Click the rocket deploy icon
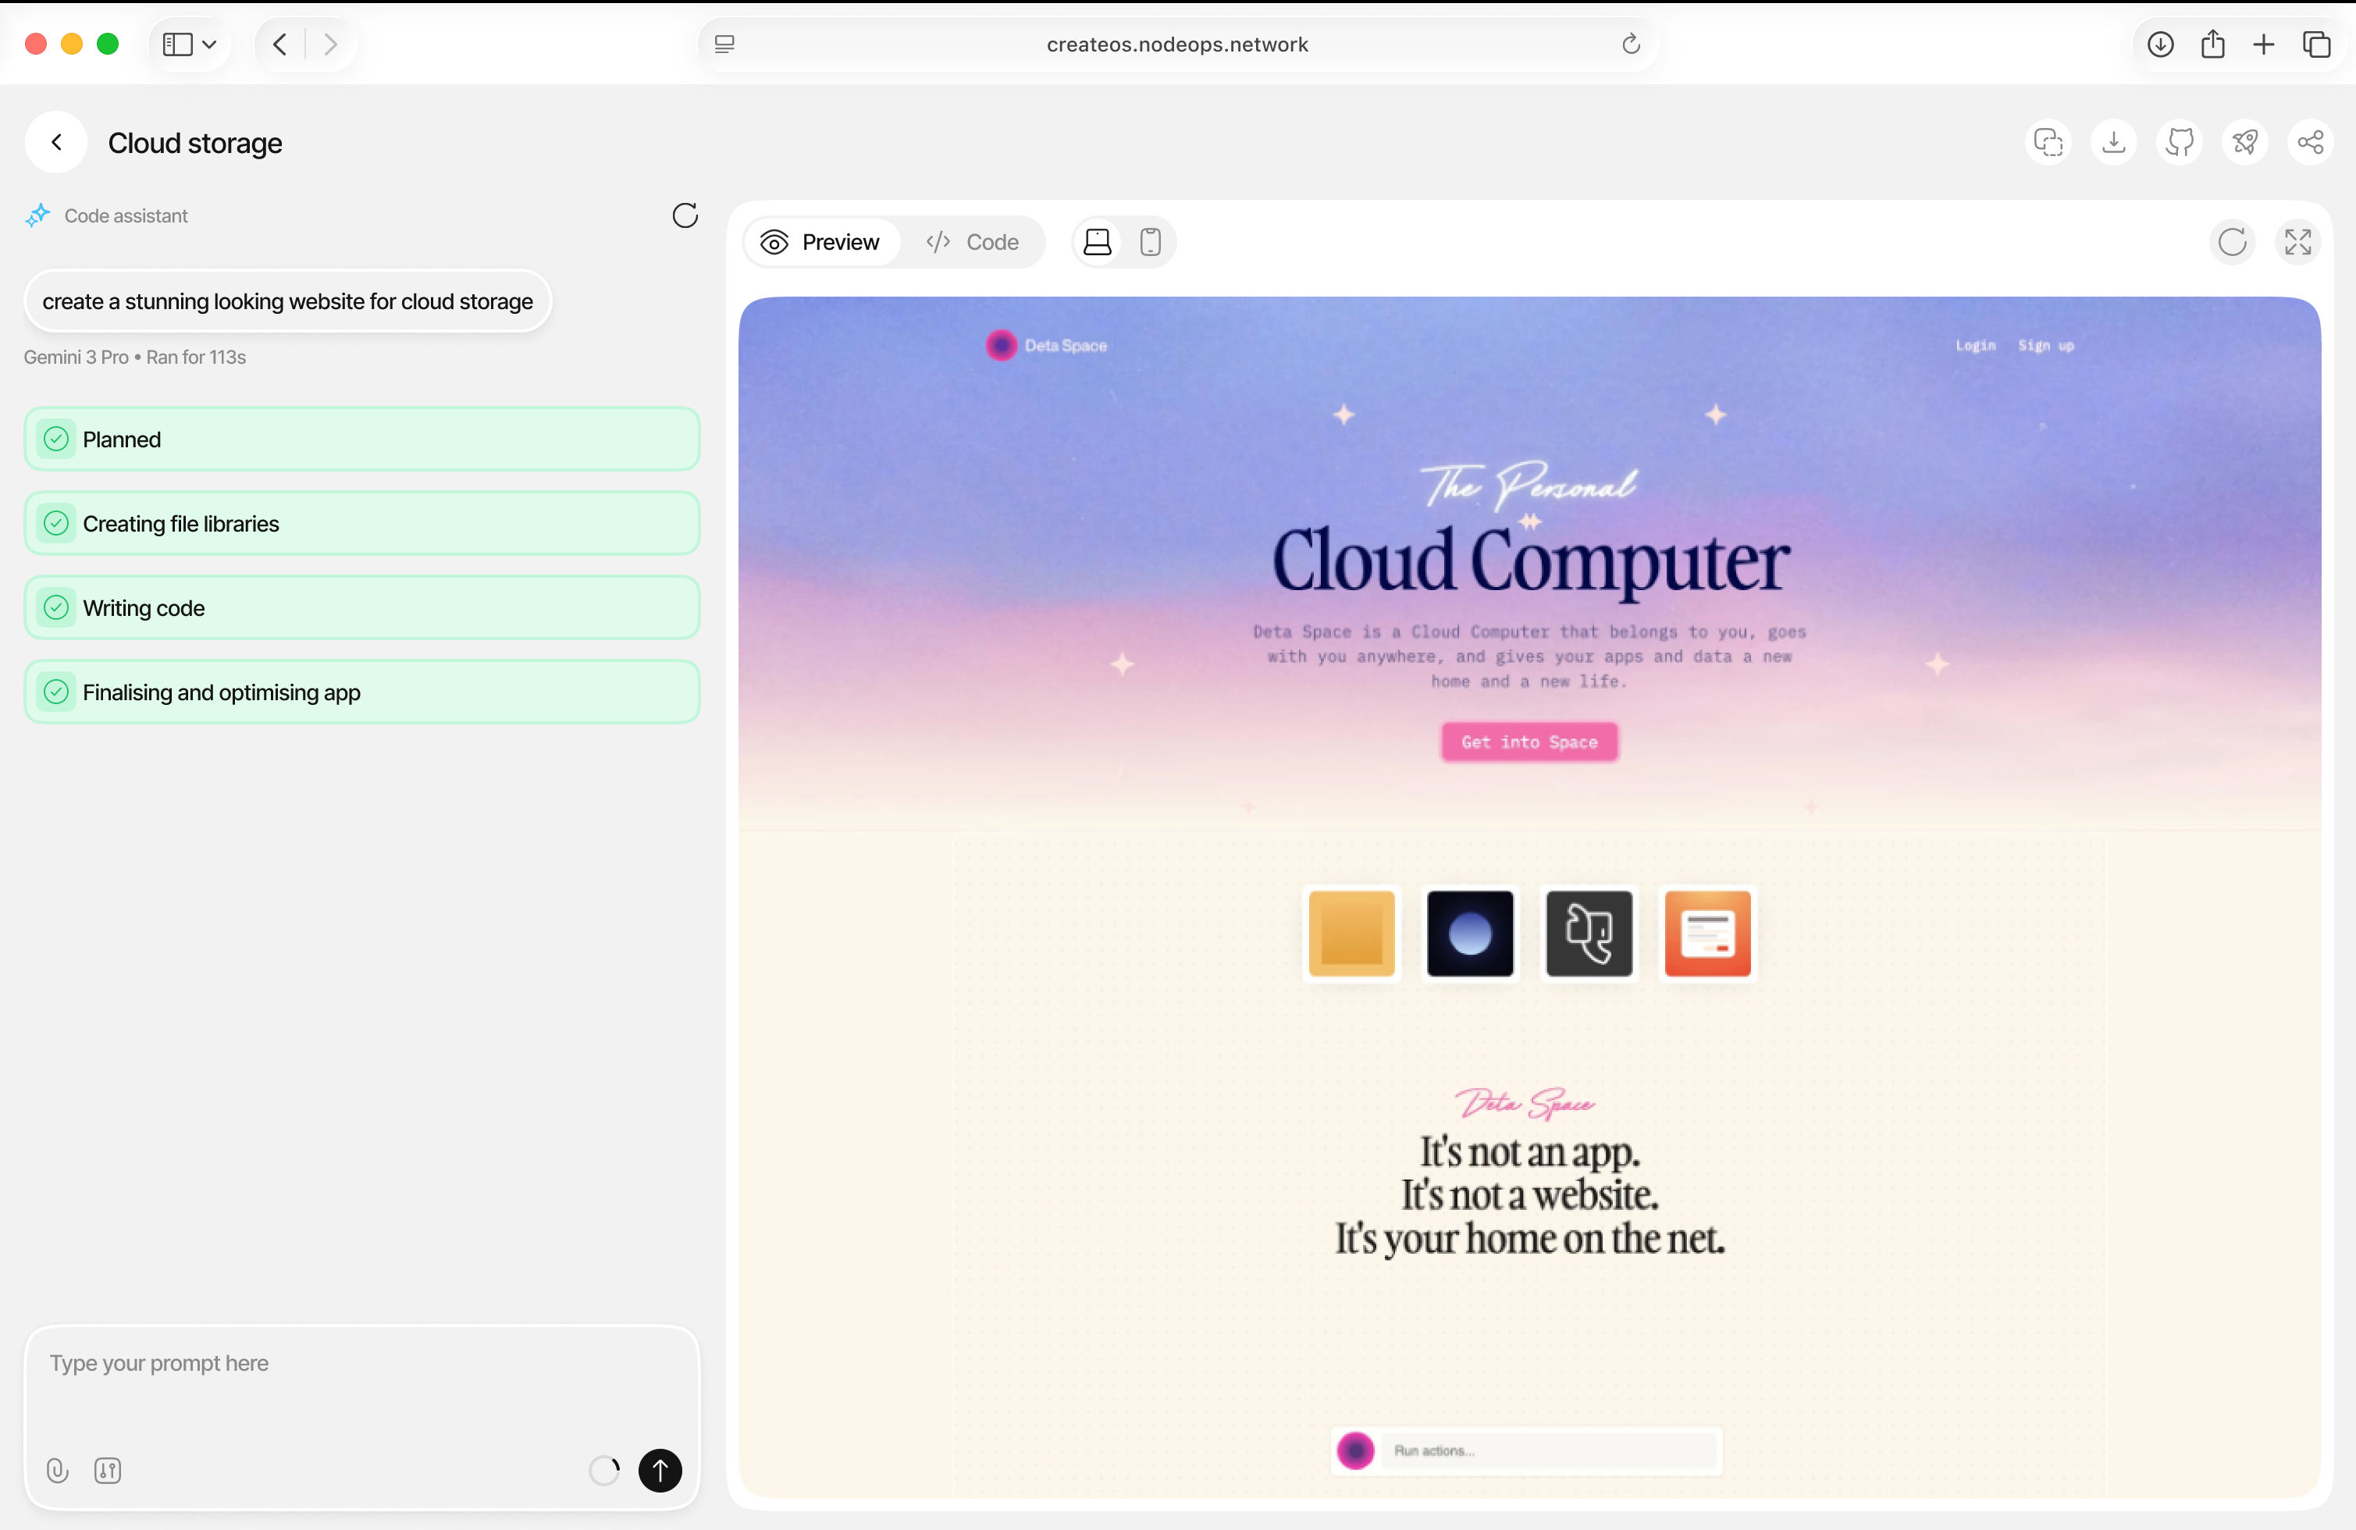This screenshot has width=2356, height=1530. coord(2244,143)
